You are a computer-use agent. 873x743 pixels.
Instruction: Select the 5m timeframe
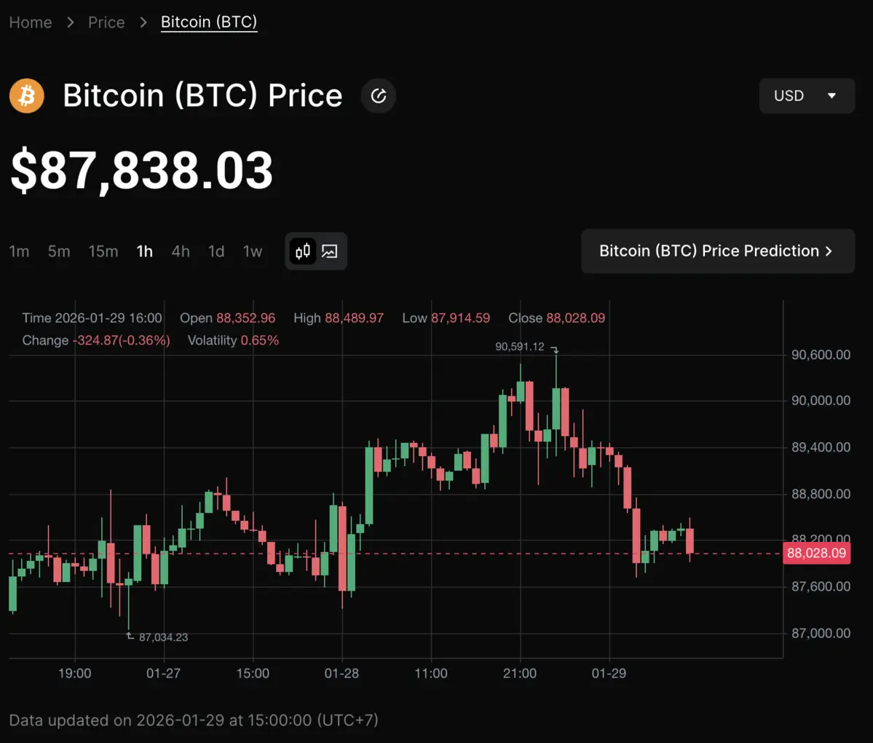tap(58, 251)
